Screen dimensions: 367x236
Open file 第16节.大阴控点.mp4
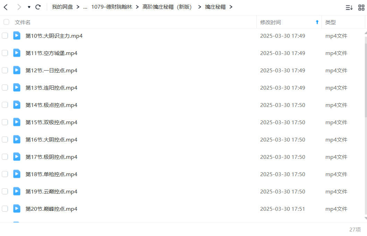click(51, 139)
